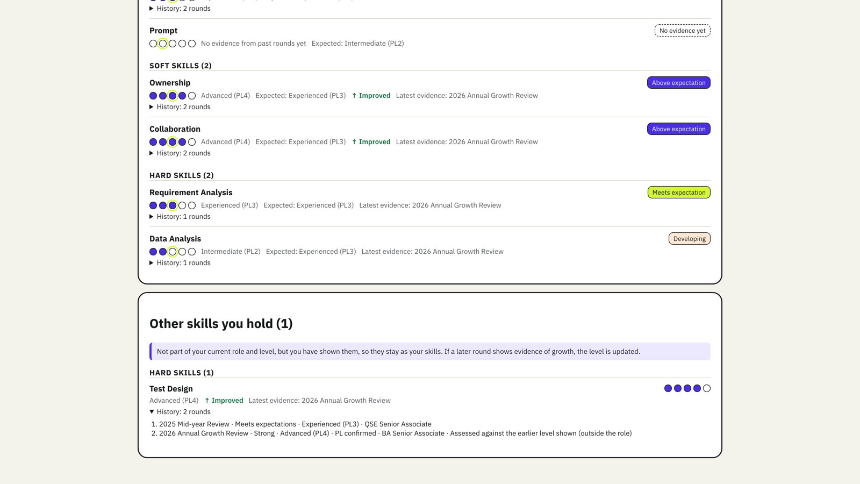This screenshot has height=484, width=860.
Task: Click 'No evidence from past rounds yet'
Action: 254,44
